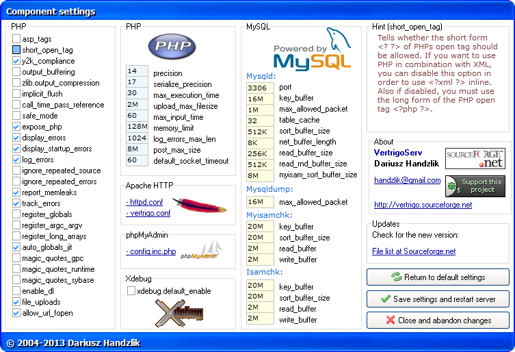Edit the myisam_sort_buffer_size field
The height and width of the screenshot is (352, 515).
pyautogui.click(x=260, y=176)
